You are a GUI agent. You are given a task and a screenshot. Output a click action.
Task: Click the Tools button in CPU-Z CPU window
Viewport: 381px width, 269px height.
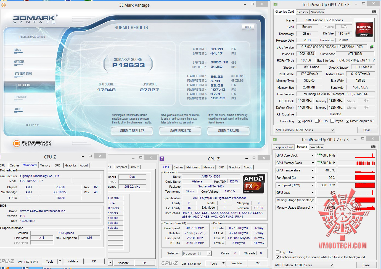coord(213,263)
